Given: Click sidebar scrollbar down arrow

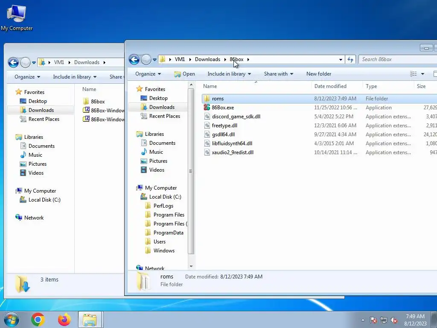Looking at the screenshot, I should point(191,266).
